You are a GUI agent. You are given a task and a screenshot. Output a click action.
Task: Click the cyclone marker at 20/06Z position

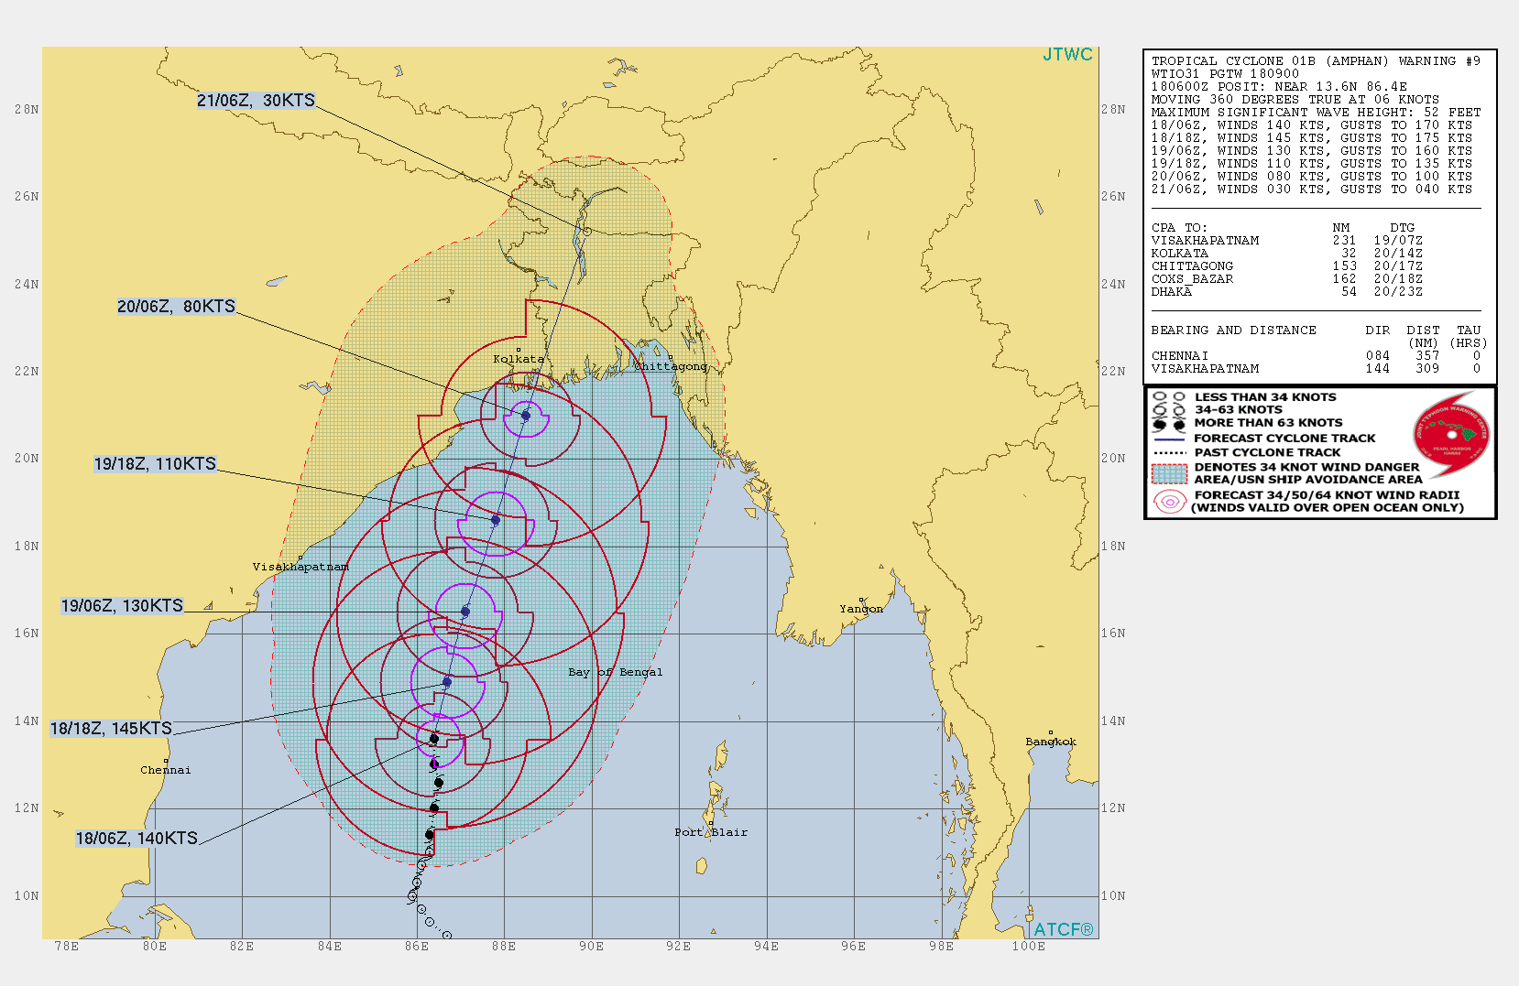tap(526, 416)
